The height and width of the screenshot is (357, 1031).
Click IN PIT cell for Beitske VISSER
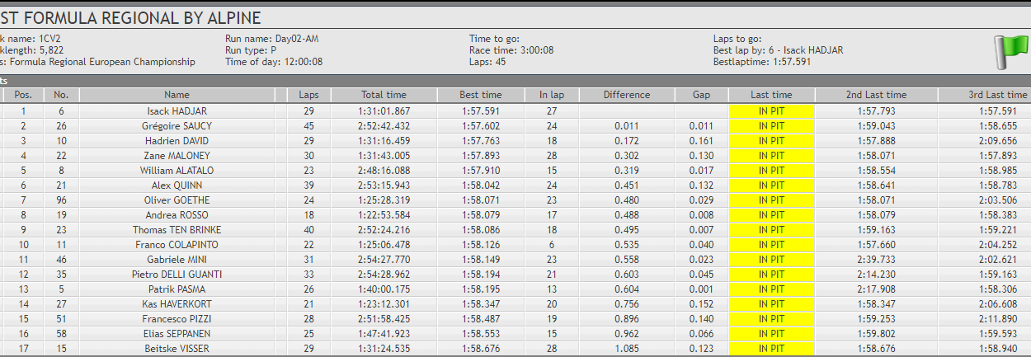[x=772, y=349]
